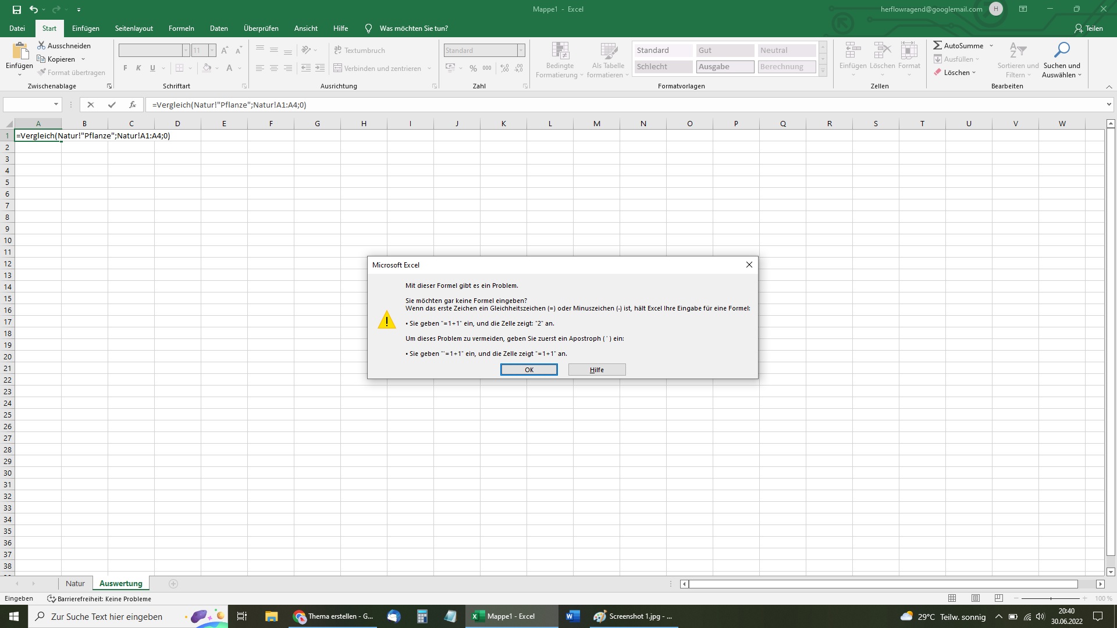Open the number format Standard dropdown

click(521, 51)
